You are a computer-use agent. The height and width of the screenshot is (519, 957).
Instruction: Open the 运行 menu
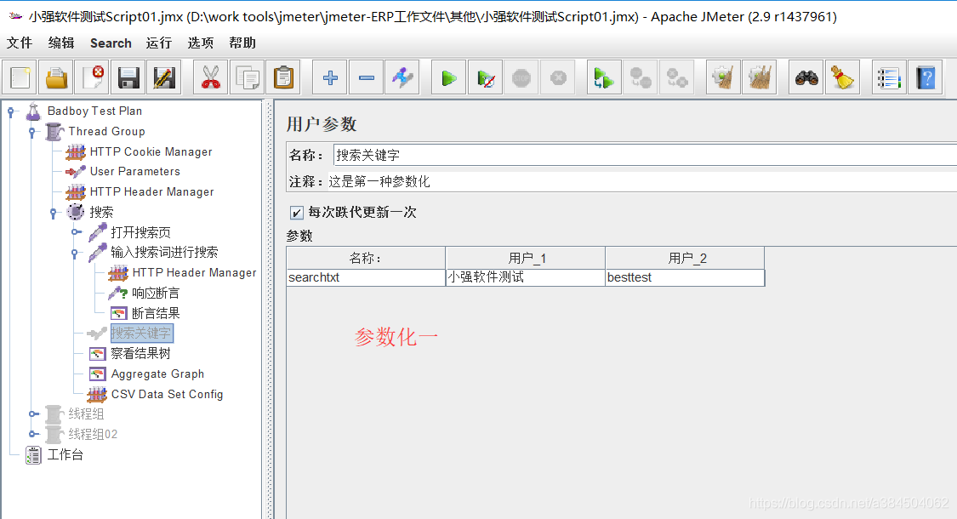point(159,43)
